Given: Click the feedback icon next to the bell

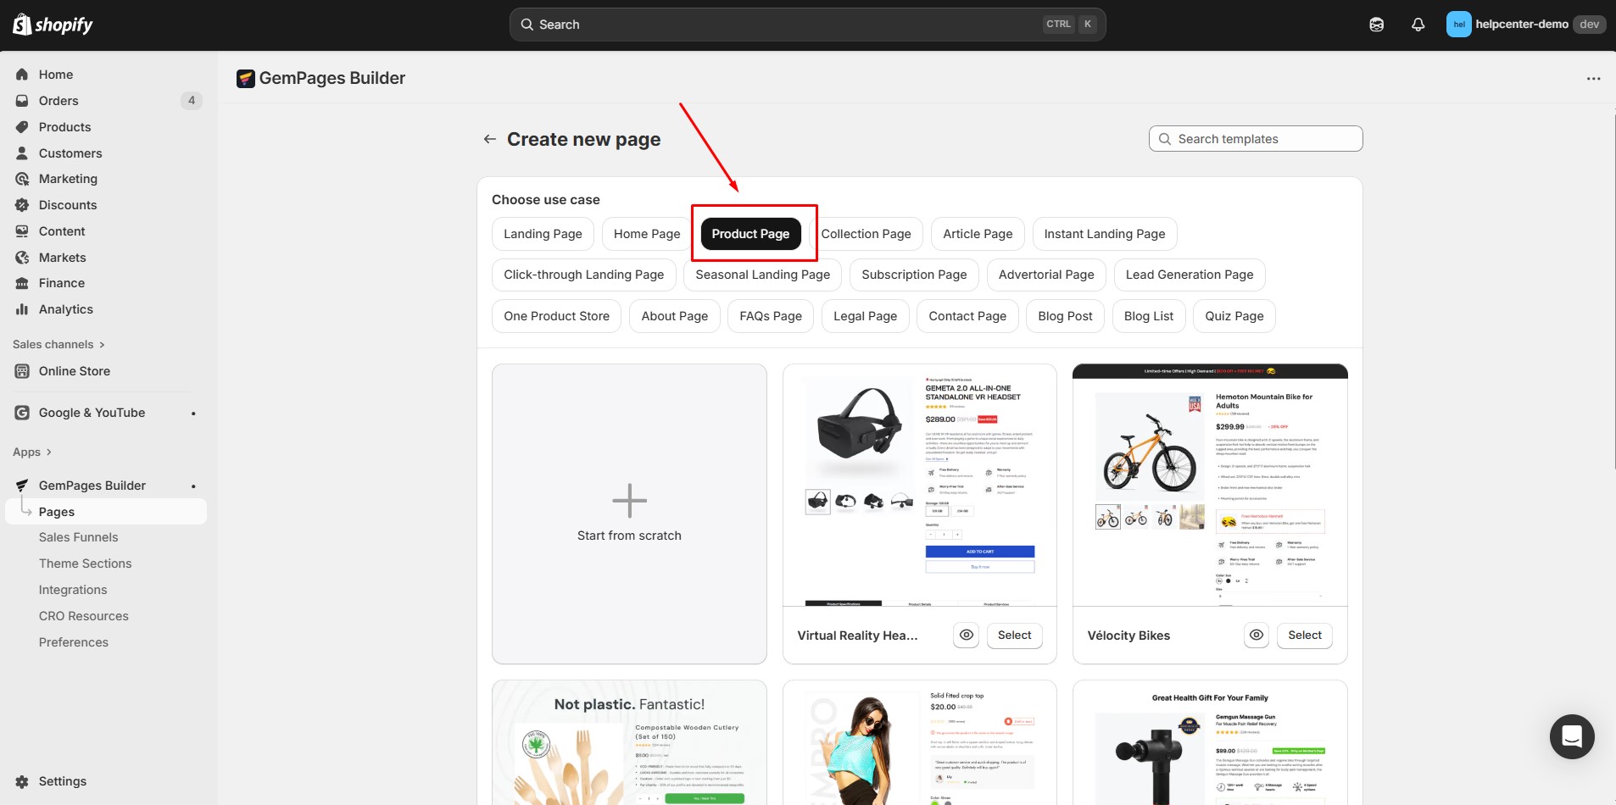Looking at the screenshot, I should coord(1375,24).
